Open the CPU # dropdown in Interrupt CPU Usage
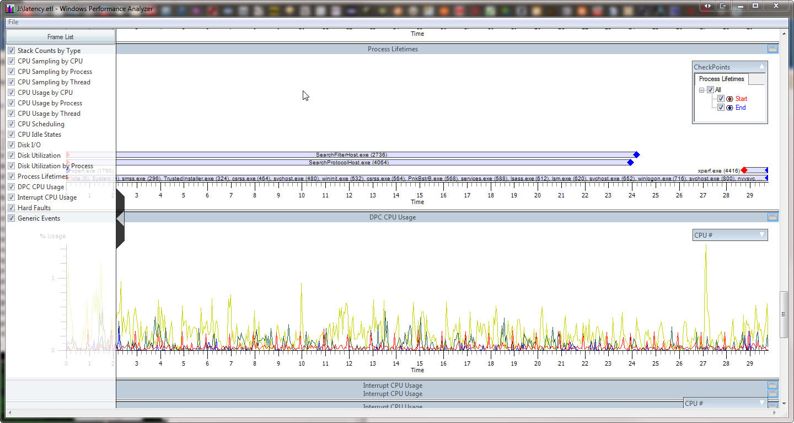 pyautogui.click(x=725, y=403)
